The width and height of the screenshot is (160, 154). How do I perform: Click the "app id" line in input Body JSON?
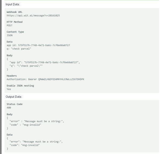point(44,62)
